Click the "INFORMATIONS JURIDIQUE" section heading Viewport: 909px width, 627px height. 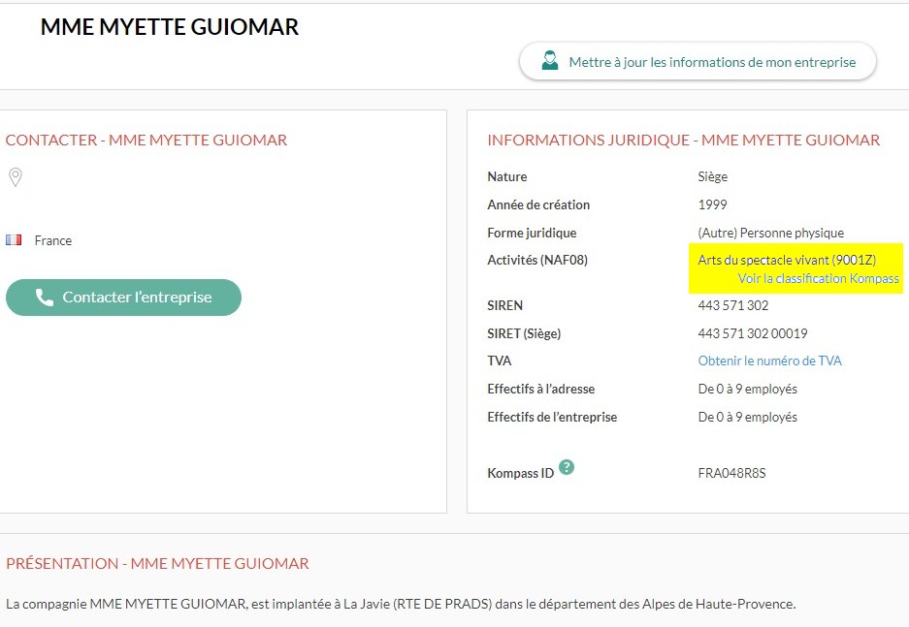[x=683, y=141]
